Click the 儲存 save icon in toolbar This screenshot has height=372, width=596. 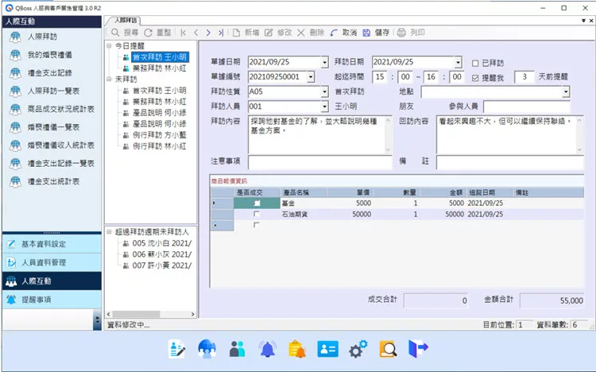click(366, 33)
